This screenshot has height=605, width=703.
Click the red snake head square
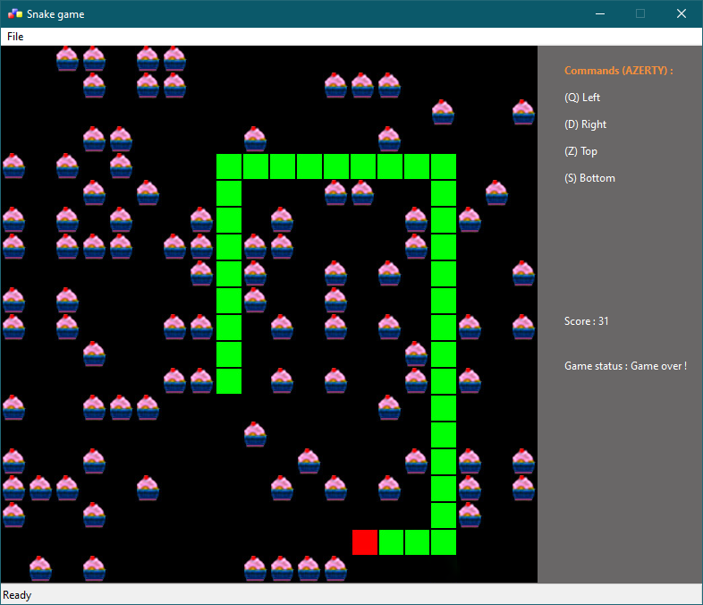click(364, 542)
